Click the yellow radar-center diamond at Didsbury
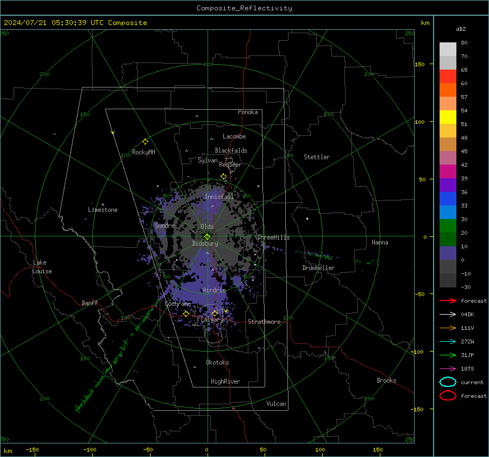The image size is (489, 457). click(207, 237)
